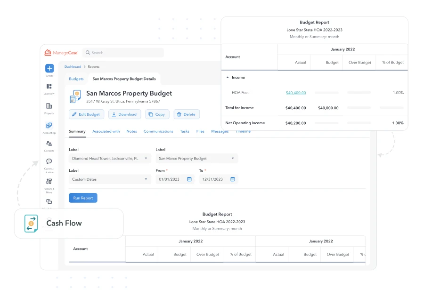Open the Notes tab

click(132, 131)
